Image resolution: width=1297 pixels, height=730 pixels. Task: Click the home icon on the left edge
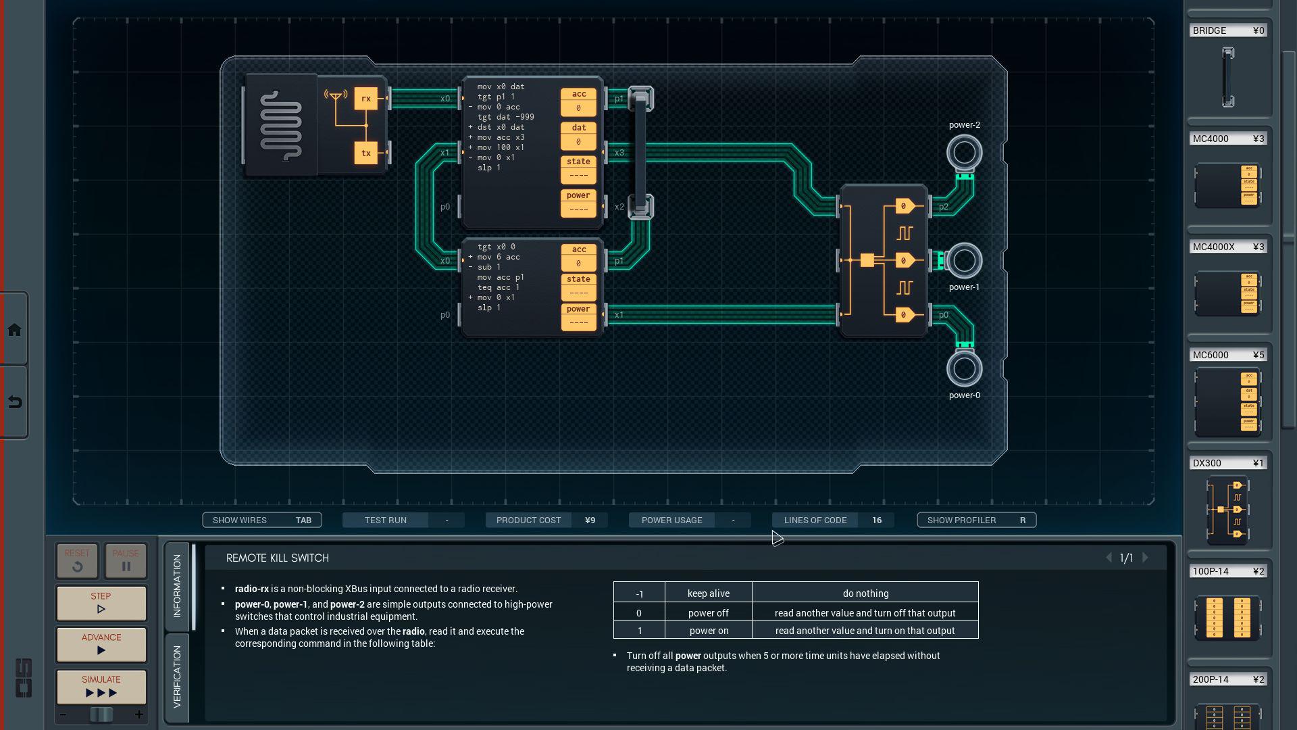15,329
